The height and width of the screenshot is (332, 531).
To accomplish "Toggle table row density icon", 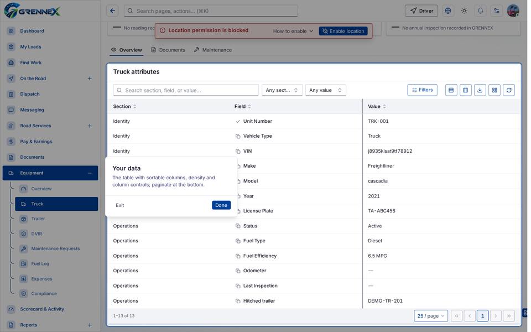I will (451, 90).
